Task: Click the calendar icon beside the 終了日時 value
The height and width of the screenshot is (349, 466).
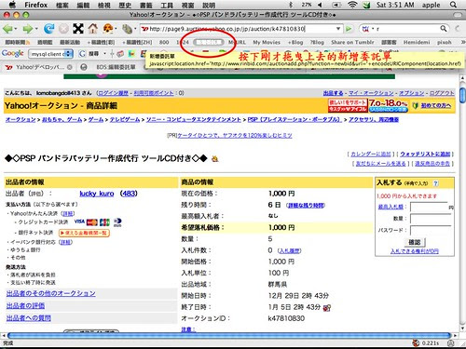Action: tap(327, 307)
